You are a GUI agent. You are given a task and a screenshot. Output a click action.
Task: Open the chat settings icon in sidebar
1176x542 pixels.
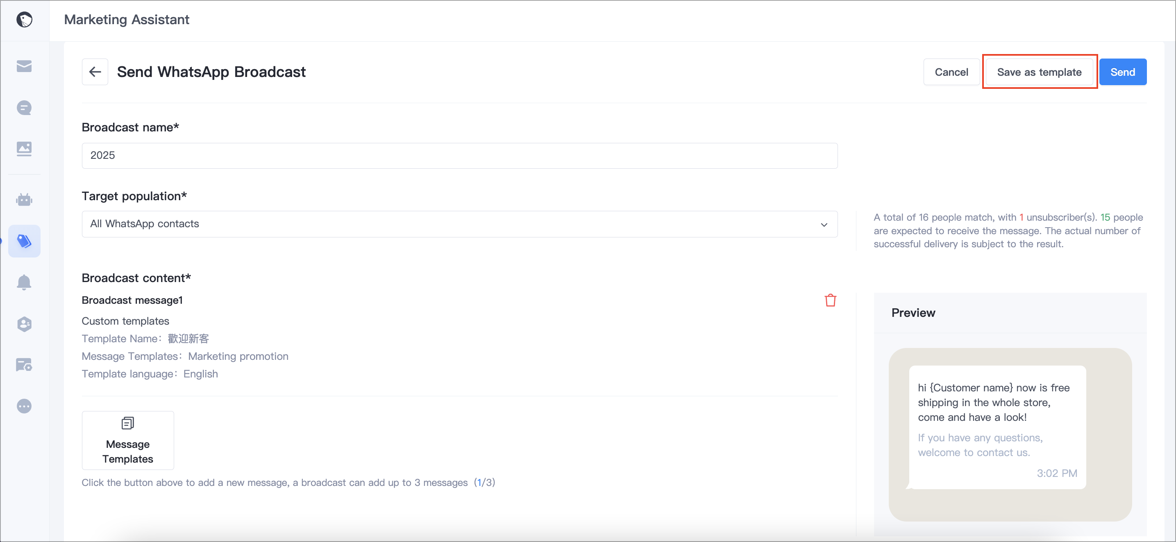coord(24,365)
